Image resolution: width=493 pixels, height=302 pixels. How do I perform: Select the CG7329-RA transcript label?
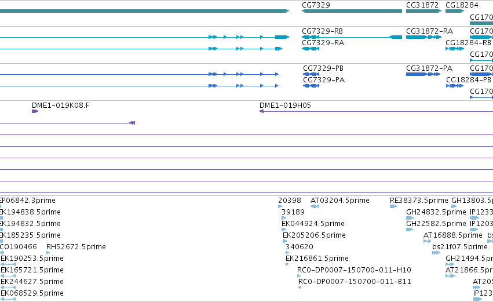(x=323, y=43)
